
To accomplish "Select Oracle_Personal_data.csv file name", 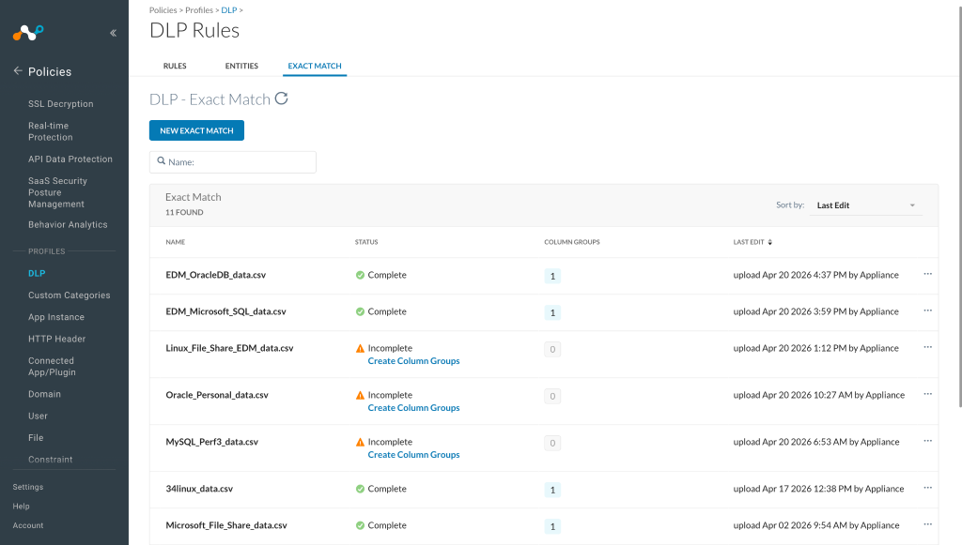I will (217, 395).
